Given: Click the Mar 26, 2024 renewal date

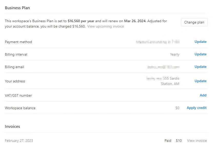Looking at the screenshot, I should point(135,21).
